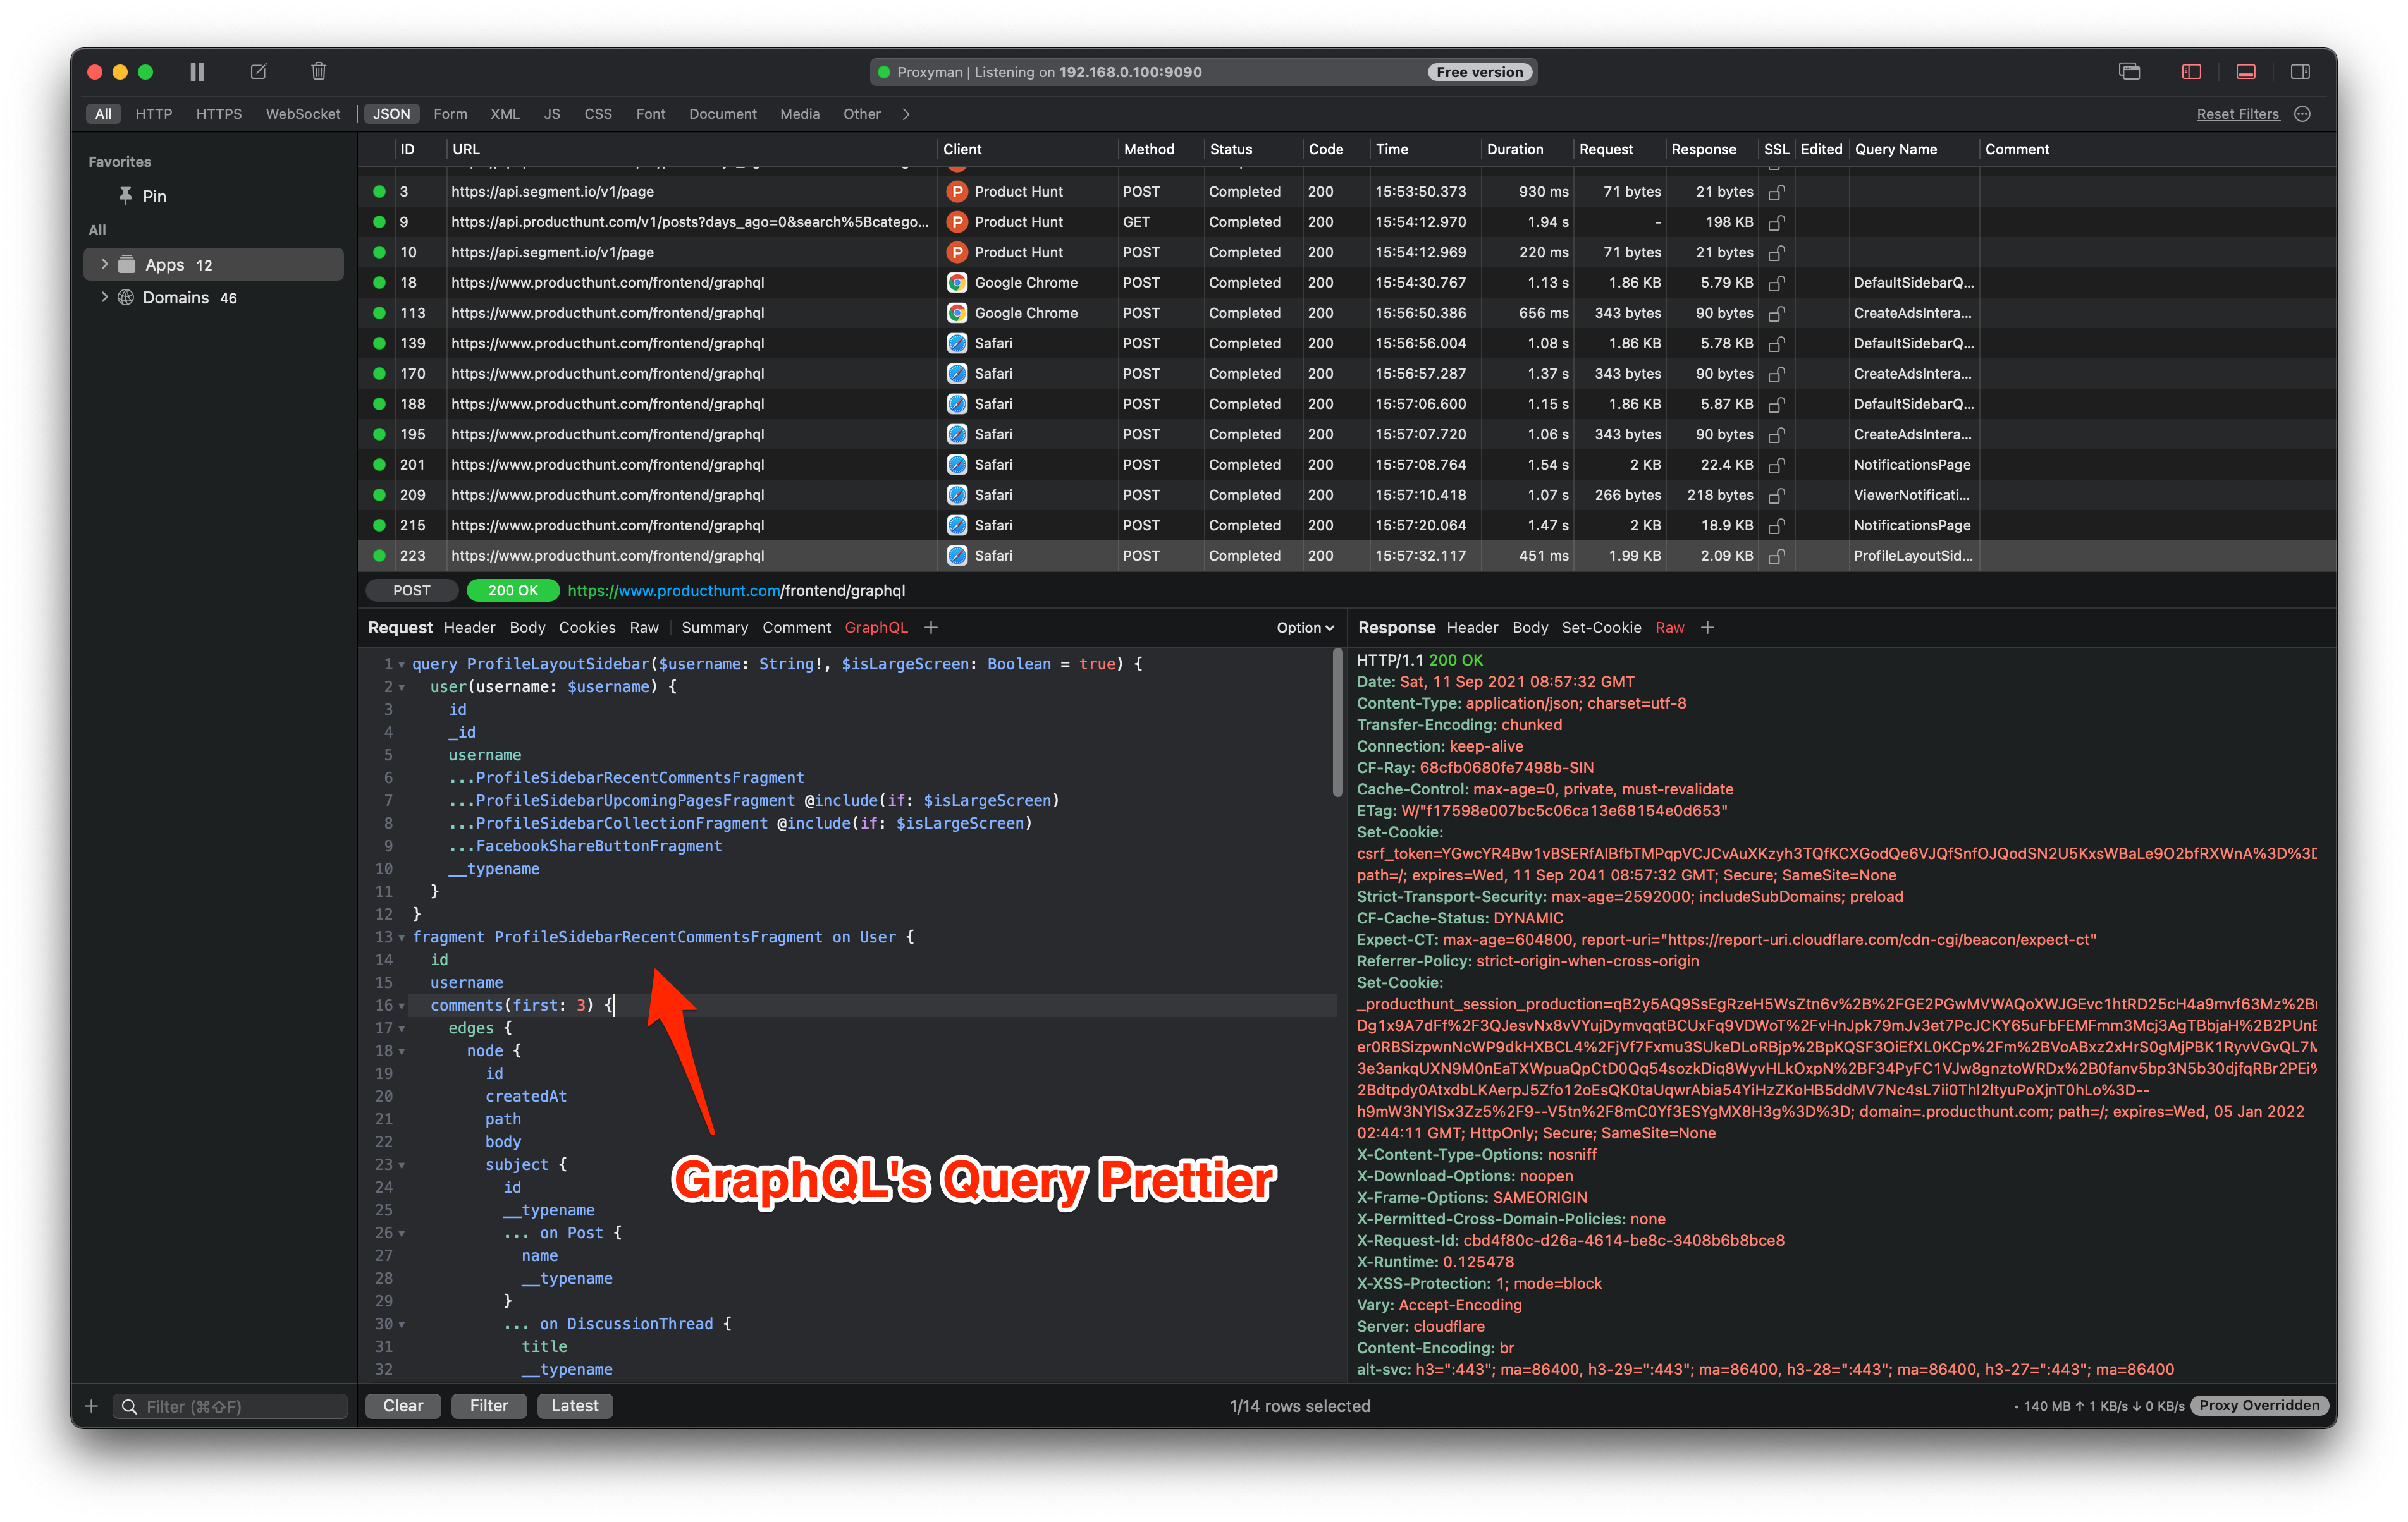Expand the Domains tree item
The width and height of the screenshot is (2408, 1522).
pos(104,297)
